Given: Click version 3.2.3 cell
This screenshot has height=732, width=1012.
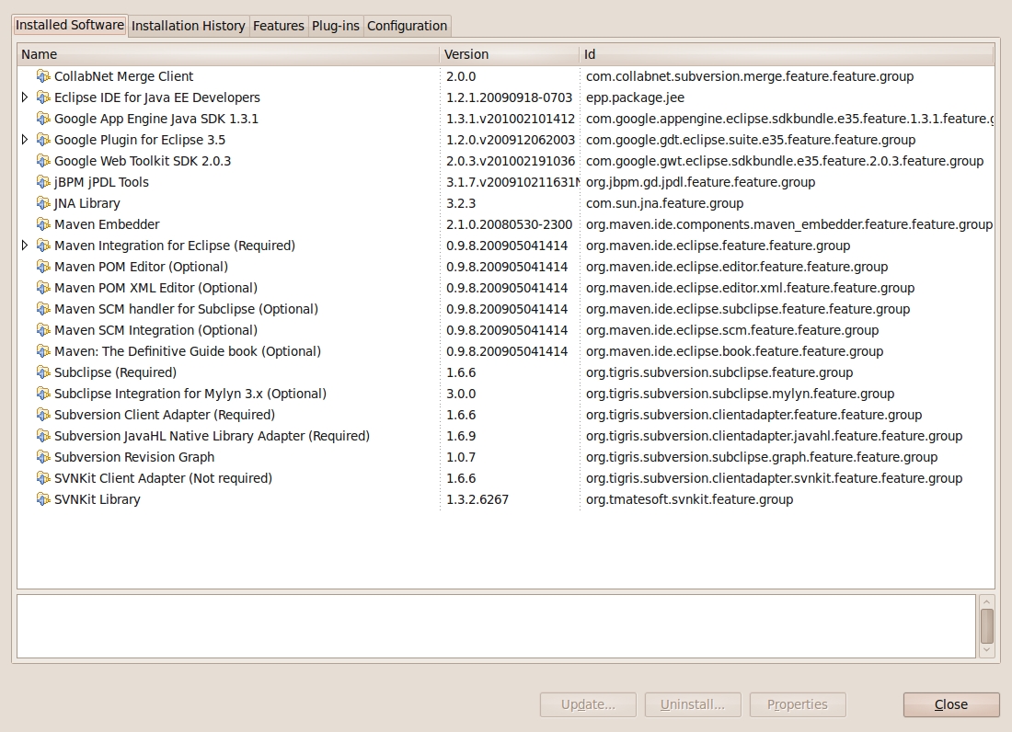Looking at the screenshot, I should [x=461, y=204].
